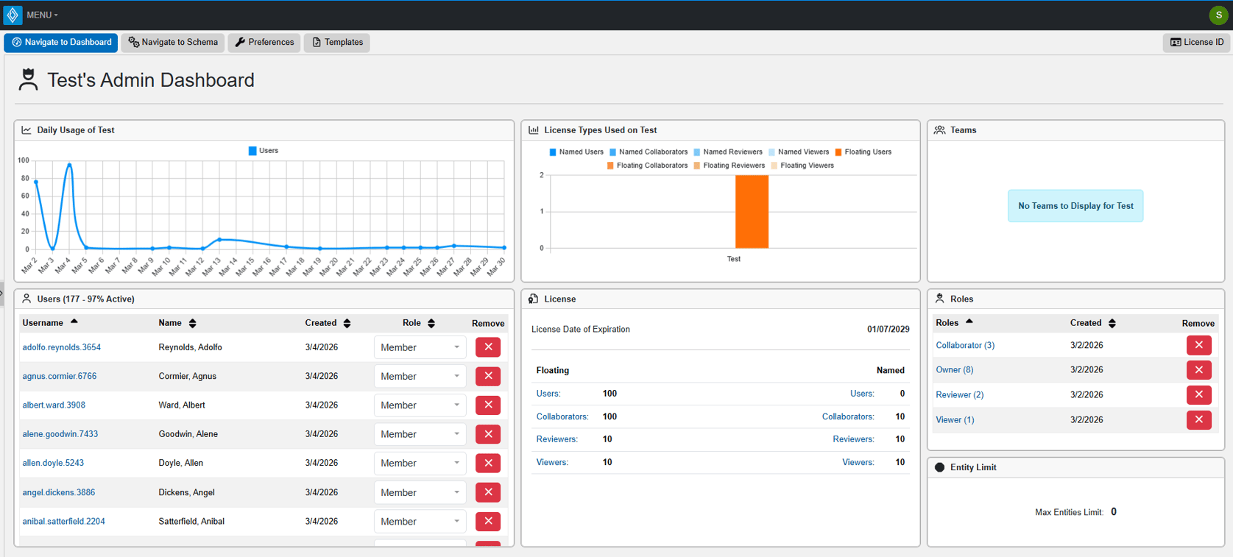Delete the Owner role with red X

[x=1199, y=370]
